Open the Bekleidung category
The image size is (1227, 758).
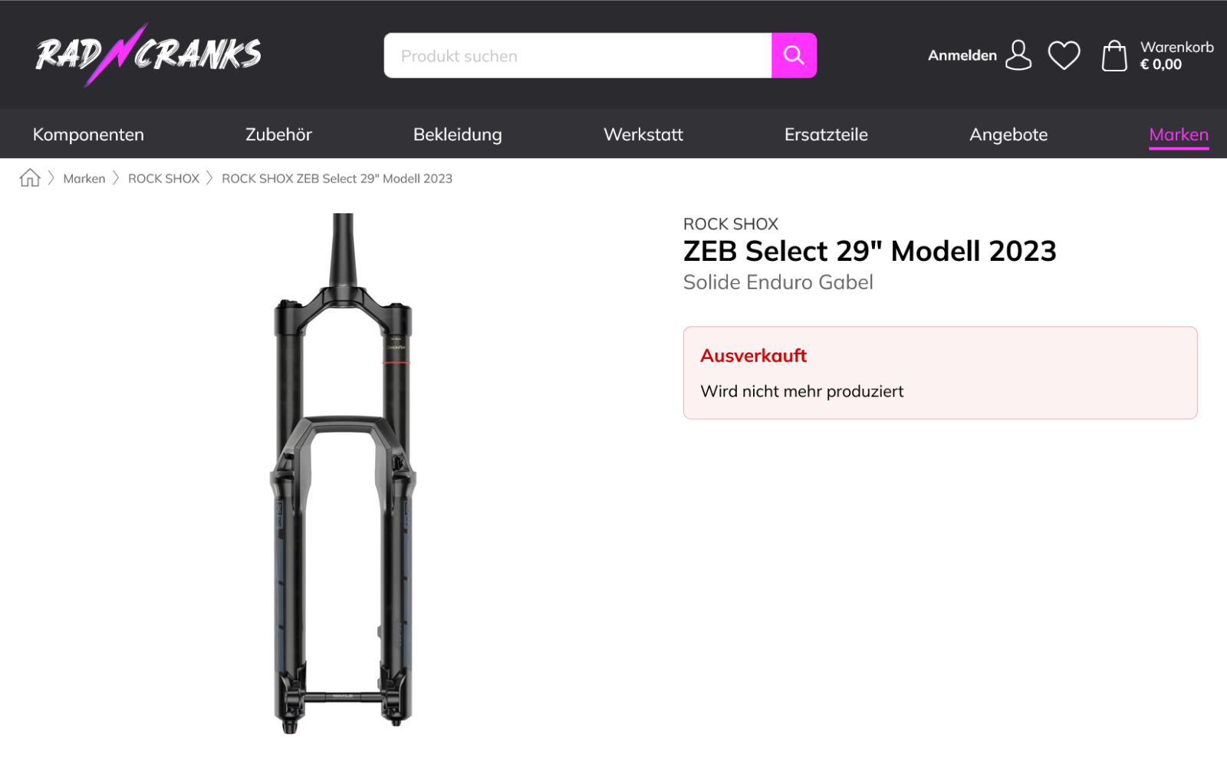[x=457, y=134]
